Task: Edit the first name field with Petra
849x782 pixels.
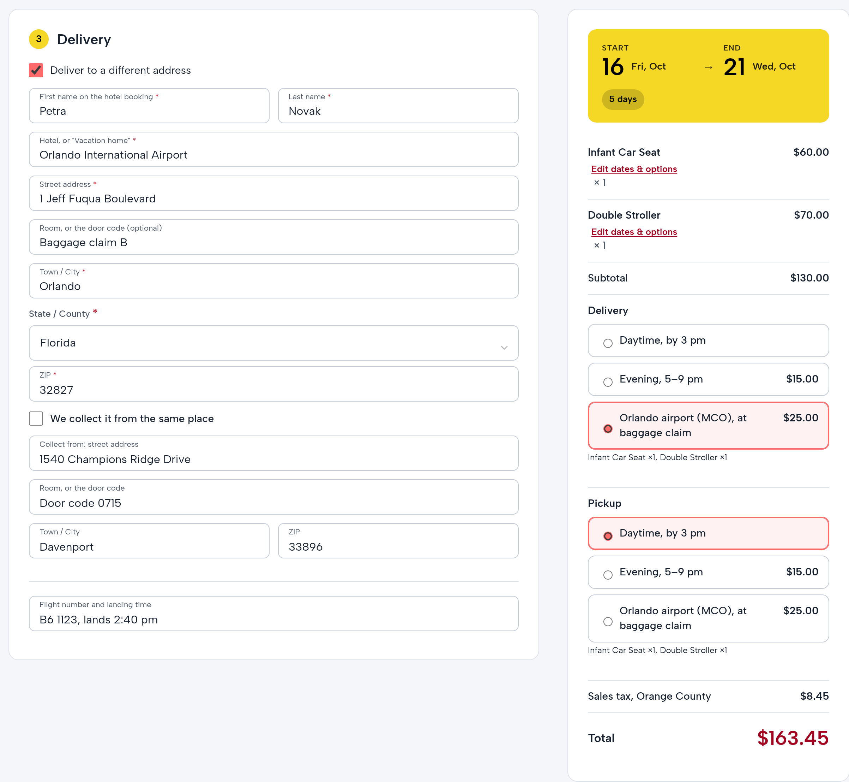Action: (149, 106)
